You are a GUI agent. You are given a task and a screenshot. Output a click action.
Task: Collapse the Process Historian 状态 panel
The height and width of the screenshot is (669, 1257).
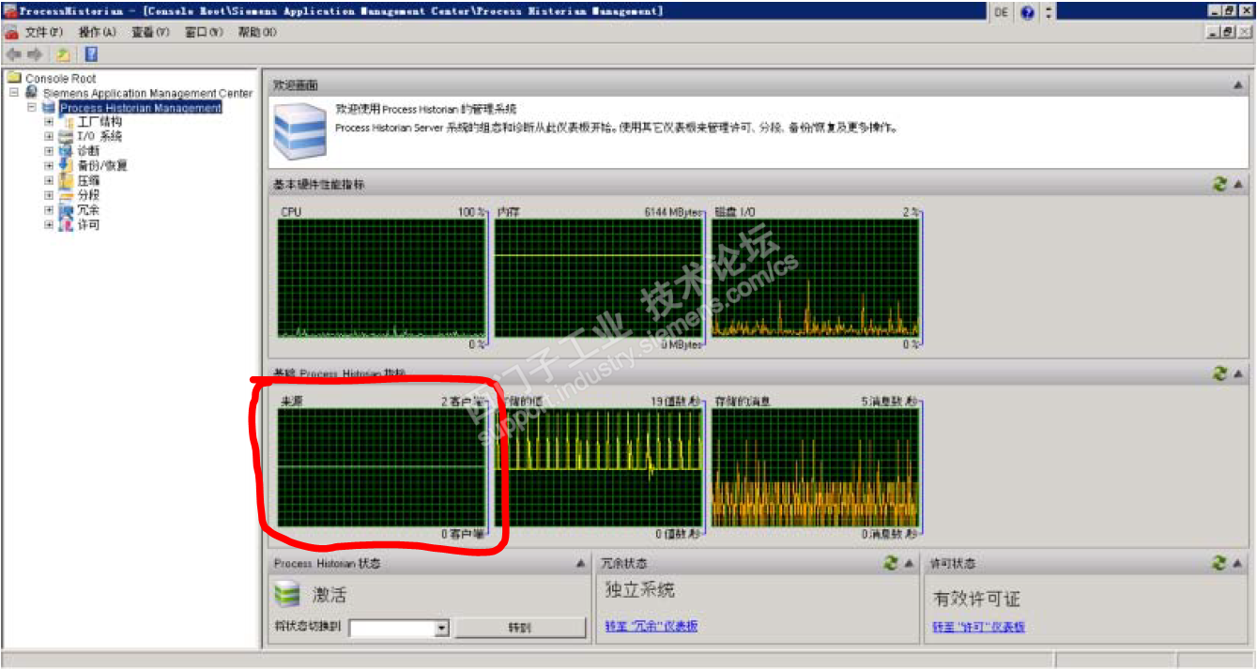[580, 564]
